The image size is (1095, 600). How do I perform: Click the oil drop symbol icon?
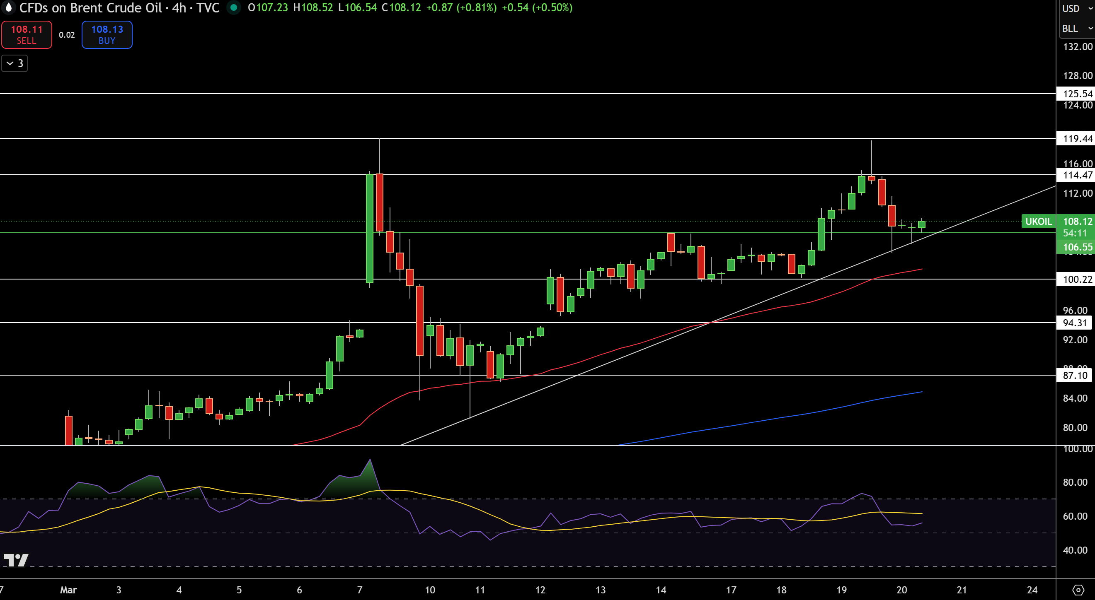(x=9, y=7)
